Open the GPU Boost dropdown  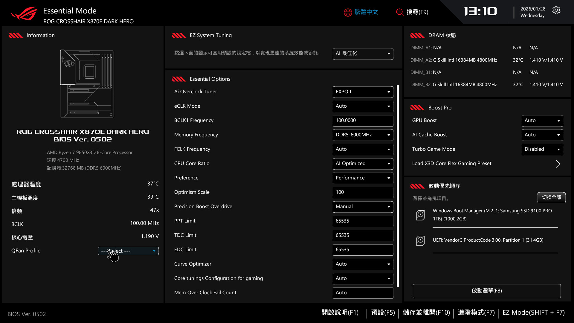542,121
